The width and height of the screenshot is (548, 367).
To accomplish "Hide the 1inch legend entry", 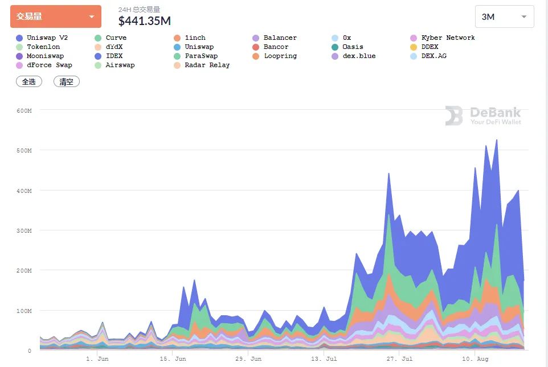I will tap(195, 38).
